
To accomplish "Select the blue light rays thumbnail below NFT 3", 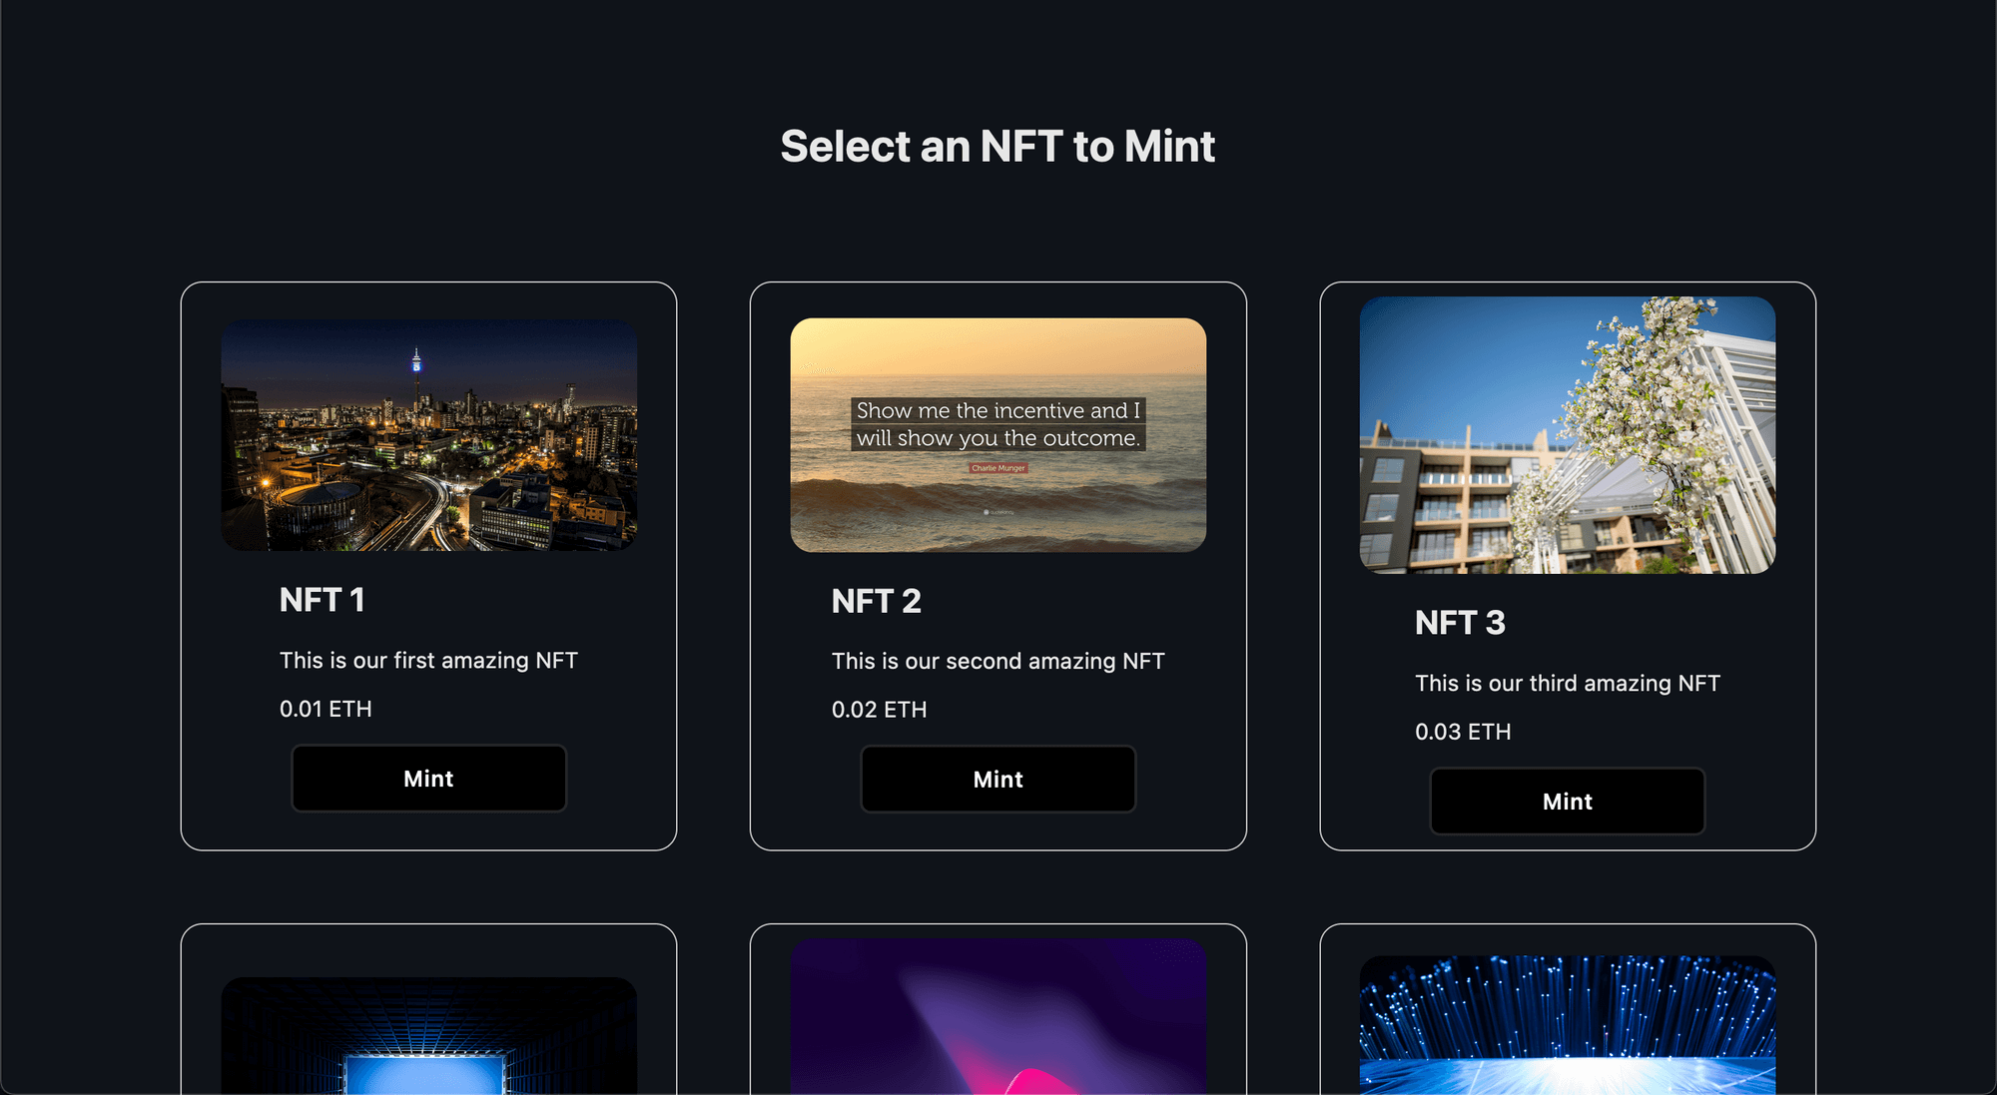I will point(1567,1028).
